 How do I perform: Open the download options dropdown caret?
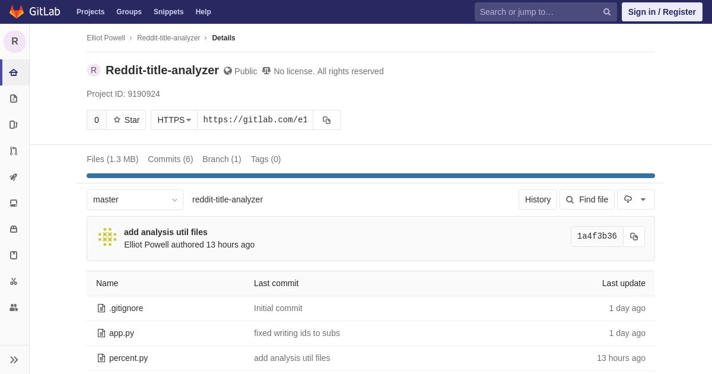click(x=643, y=199)
